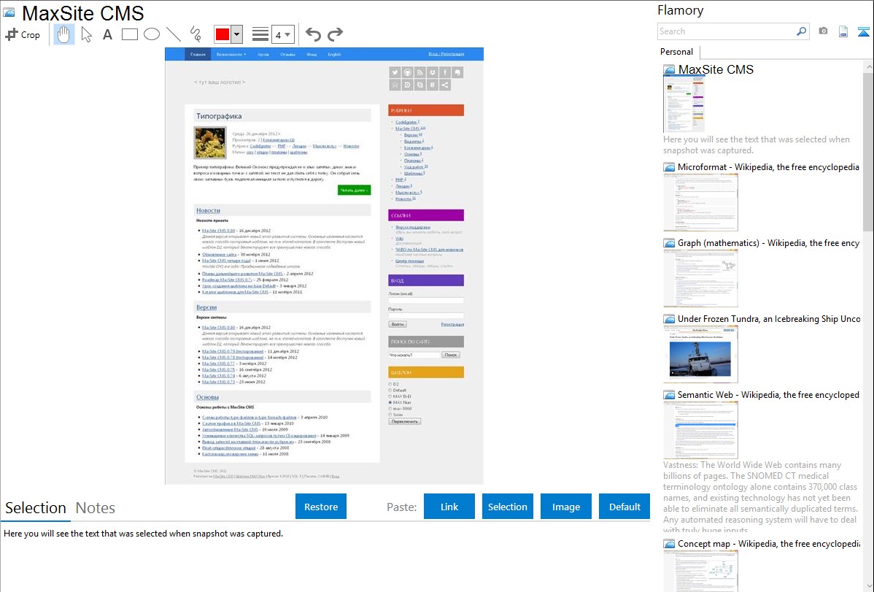This screenshot has width=874, height=592.
Task: Click into the Search field
Action: (726, 31)
